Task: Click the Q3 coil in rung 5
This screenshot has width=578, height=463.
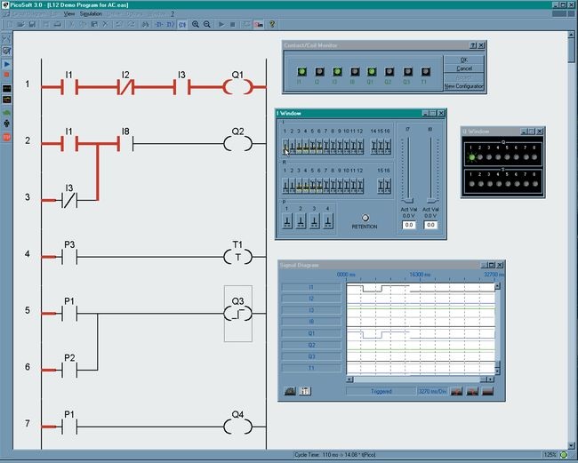Action: pos(237,313)
